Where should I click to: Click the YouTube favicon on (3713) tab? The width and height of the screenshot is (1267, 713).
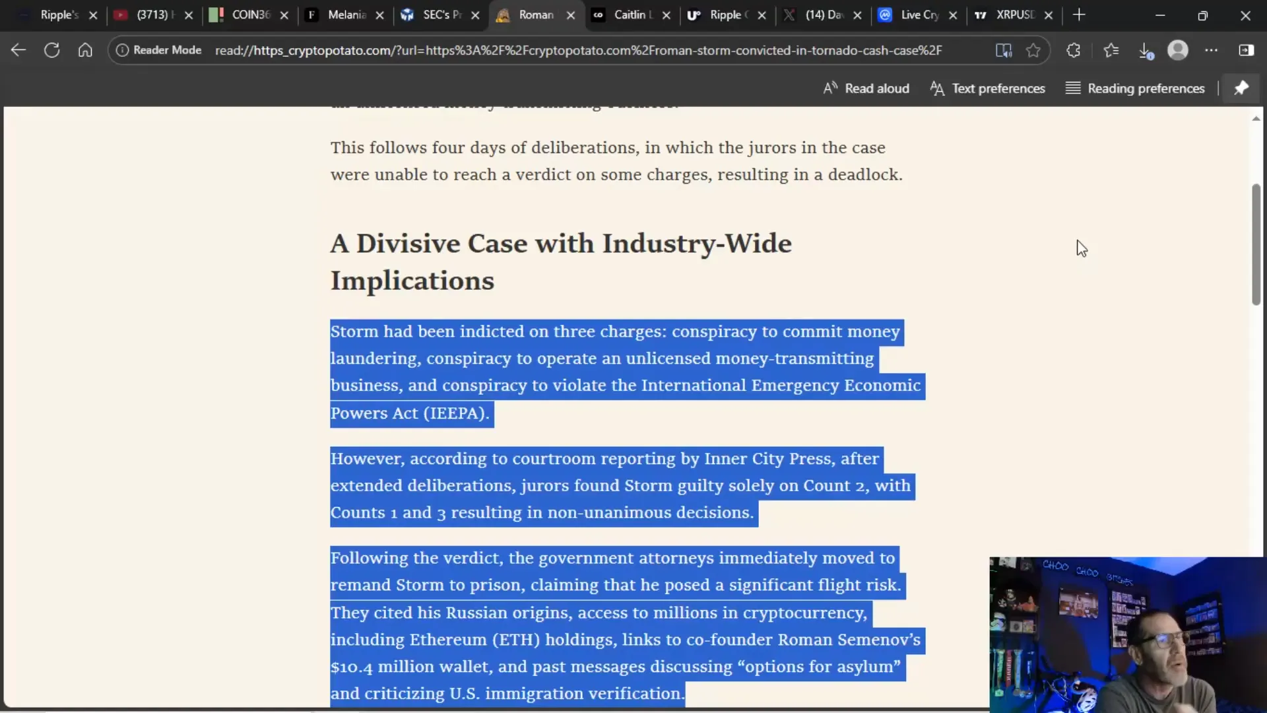point(120,15)
